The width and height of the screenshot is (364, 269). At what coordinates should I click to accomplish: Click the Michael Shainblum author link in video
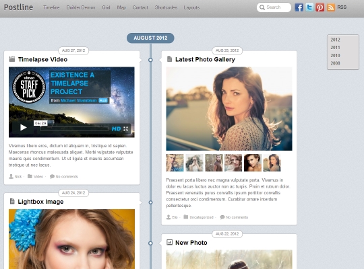click(78, 100)
